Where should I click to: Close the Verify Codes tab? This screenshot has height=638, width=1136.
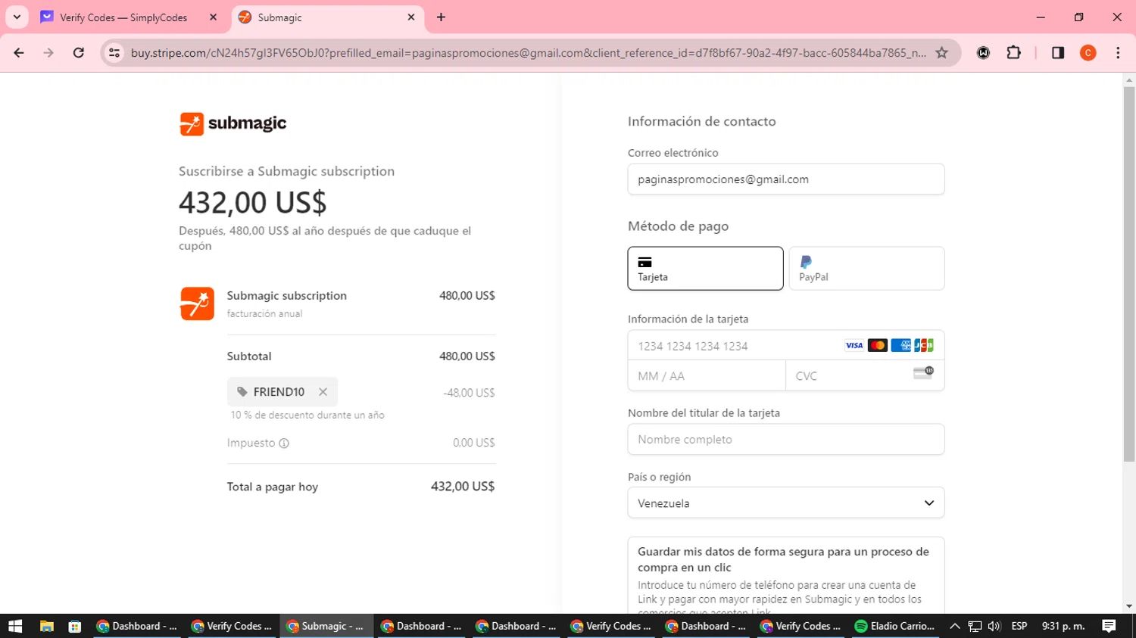[213, 17]
